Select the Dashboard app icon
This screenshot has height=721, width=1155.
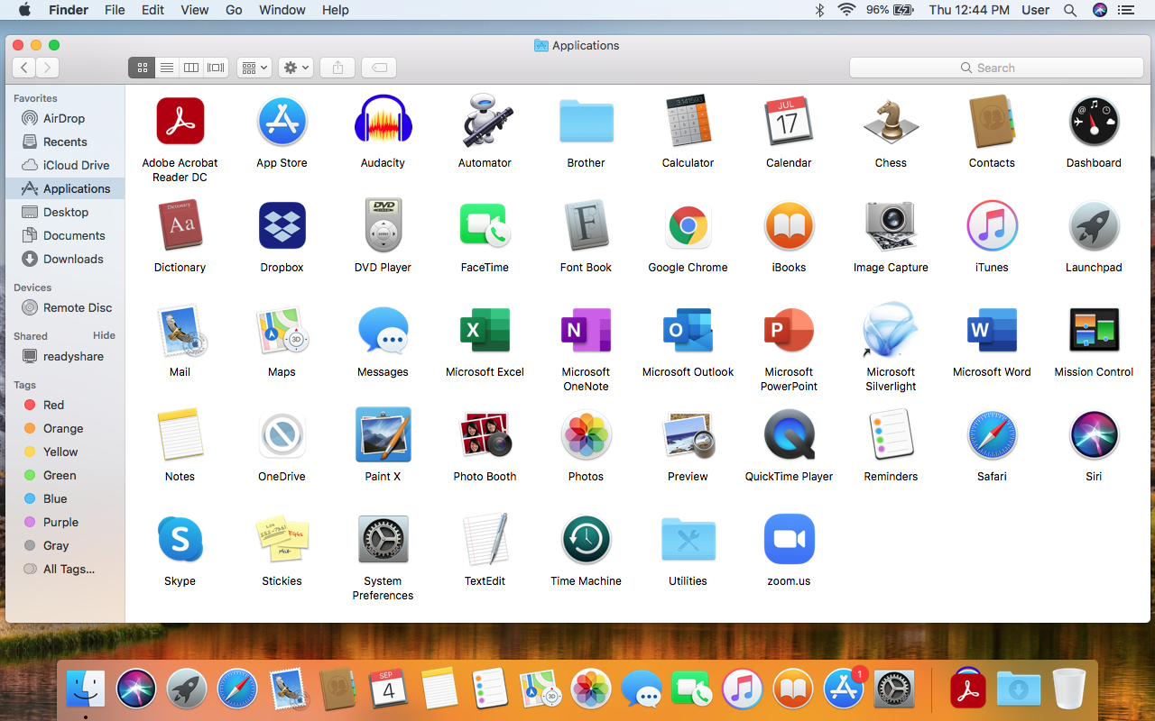1094,121
